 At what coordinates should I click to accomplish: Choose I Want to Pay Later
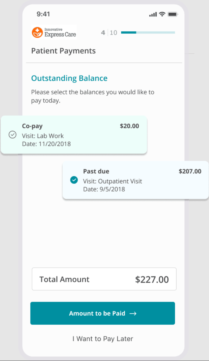coord(103,339)
